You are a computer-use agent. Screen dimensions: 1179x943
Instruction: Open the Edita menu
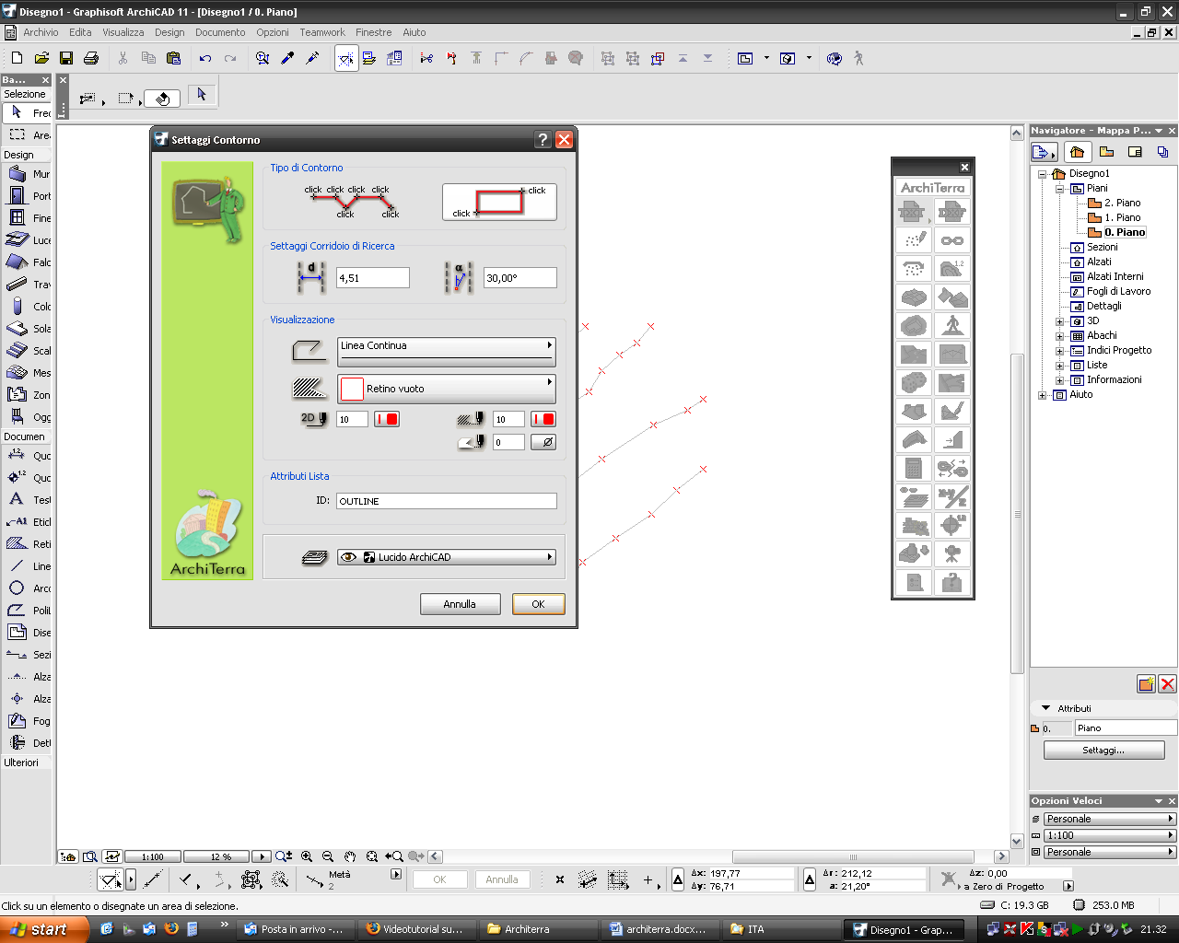click(x=80, y=32)
